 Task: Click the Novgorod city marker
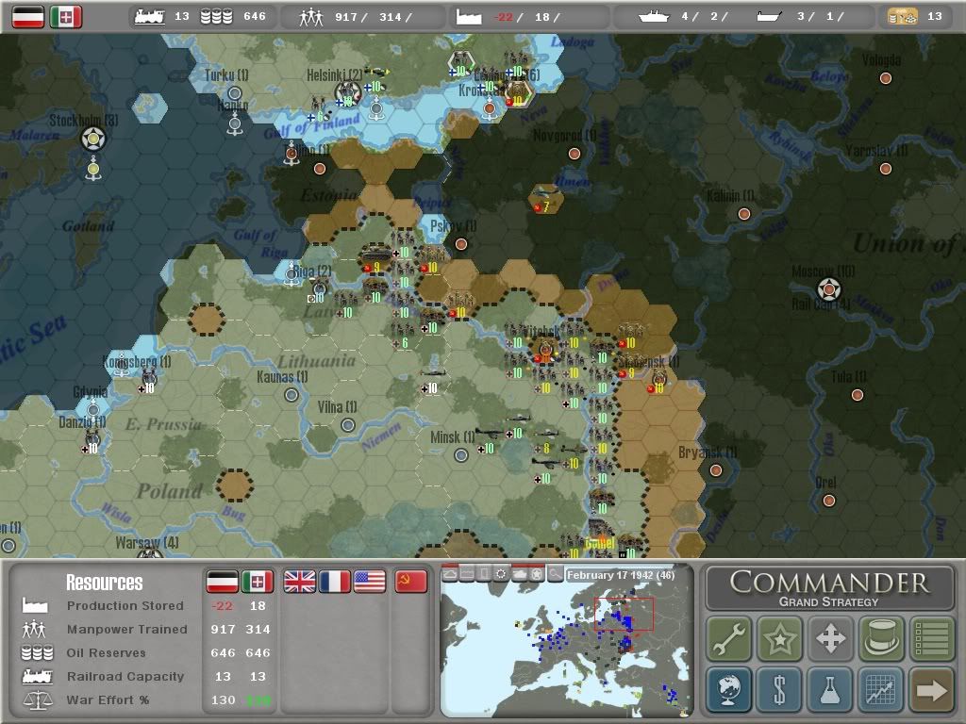pos(575,154)
